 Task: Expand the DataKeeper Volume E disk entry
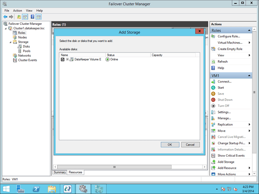[67, 60]
